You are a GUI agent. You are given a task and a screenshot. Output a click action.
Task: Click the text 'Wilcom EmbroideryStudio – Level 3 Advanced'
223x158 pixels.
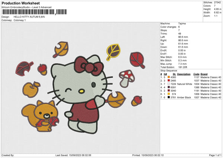26,7
